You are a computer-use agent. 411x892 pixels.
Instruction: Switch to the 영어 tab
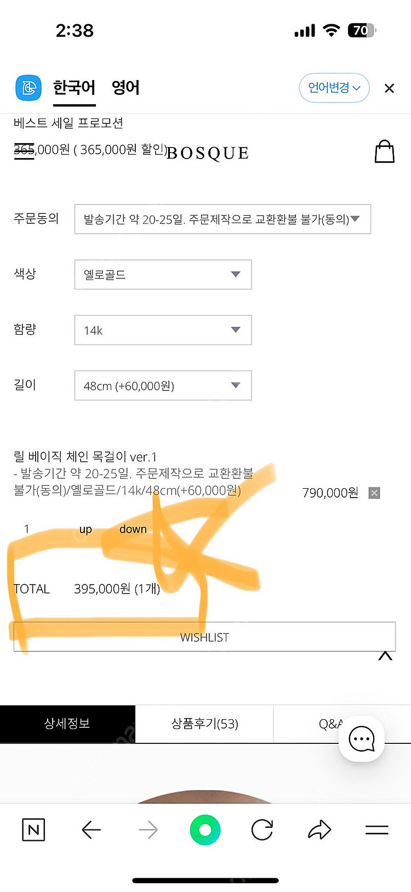click(x=125, y=88)
